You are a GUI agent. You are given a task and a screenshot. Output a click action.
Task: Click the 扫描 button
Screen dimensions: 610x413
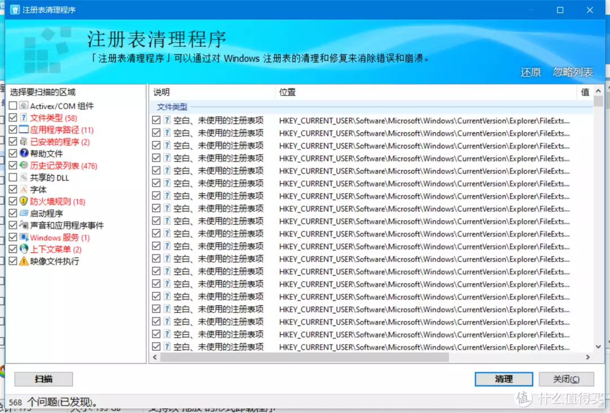[43, 379]
